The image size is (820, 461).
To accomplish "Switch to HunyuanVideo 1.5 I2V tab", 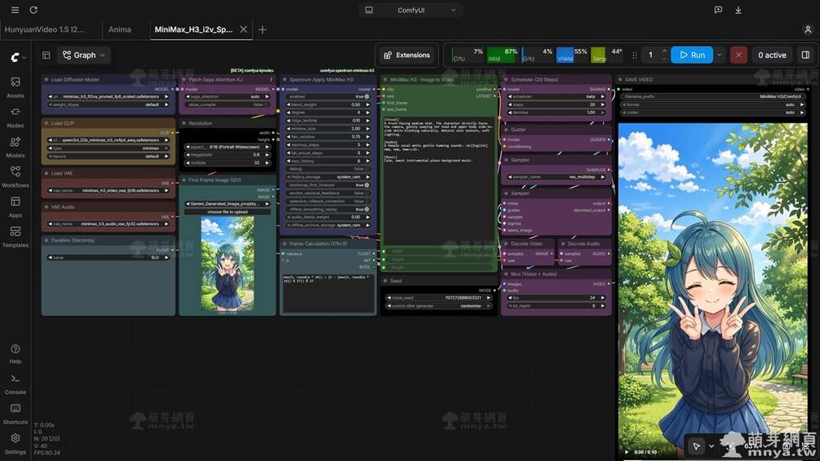I will tap(44, 30).
